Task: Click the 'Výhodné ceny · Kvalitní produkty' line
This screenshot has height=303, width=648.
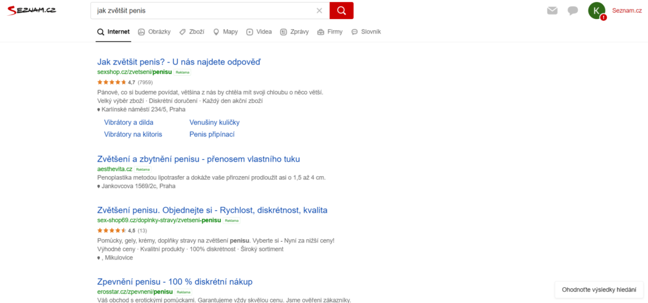Action: [190, 249]
